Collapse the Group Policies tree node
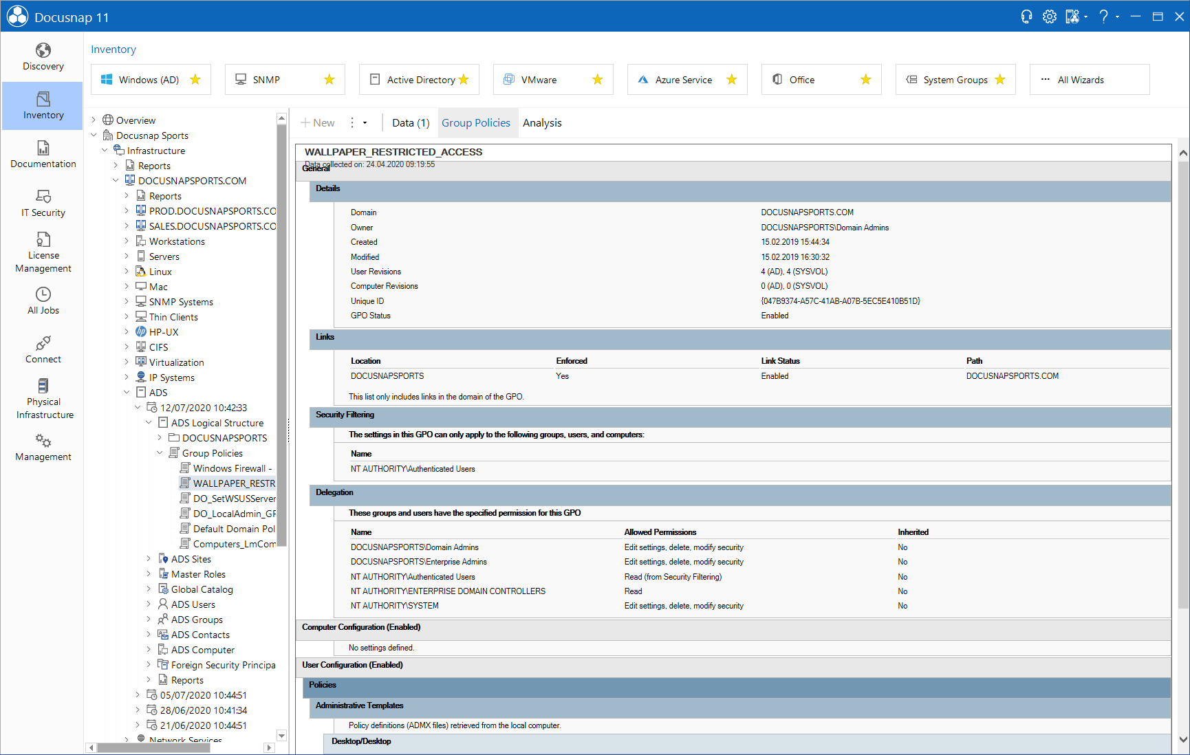This screenshot has height=755, width=1190. [x=160, y=453]
